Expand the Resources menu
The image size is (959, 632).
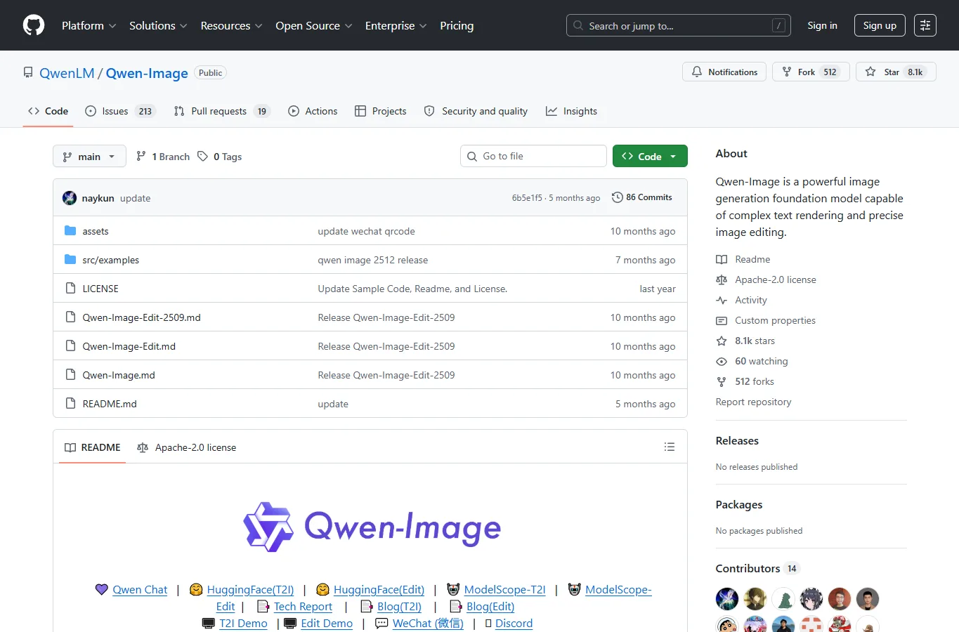point(231,25)
